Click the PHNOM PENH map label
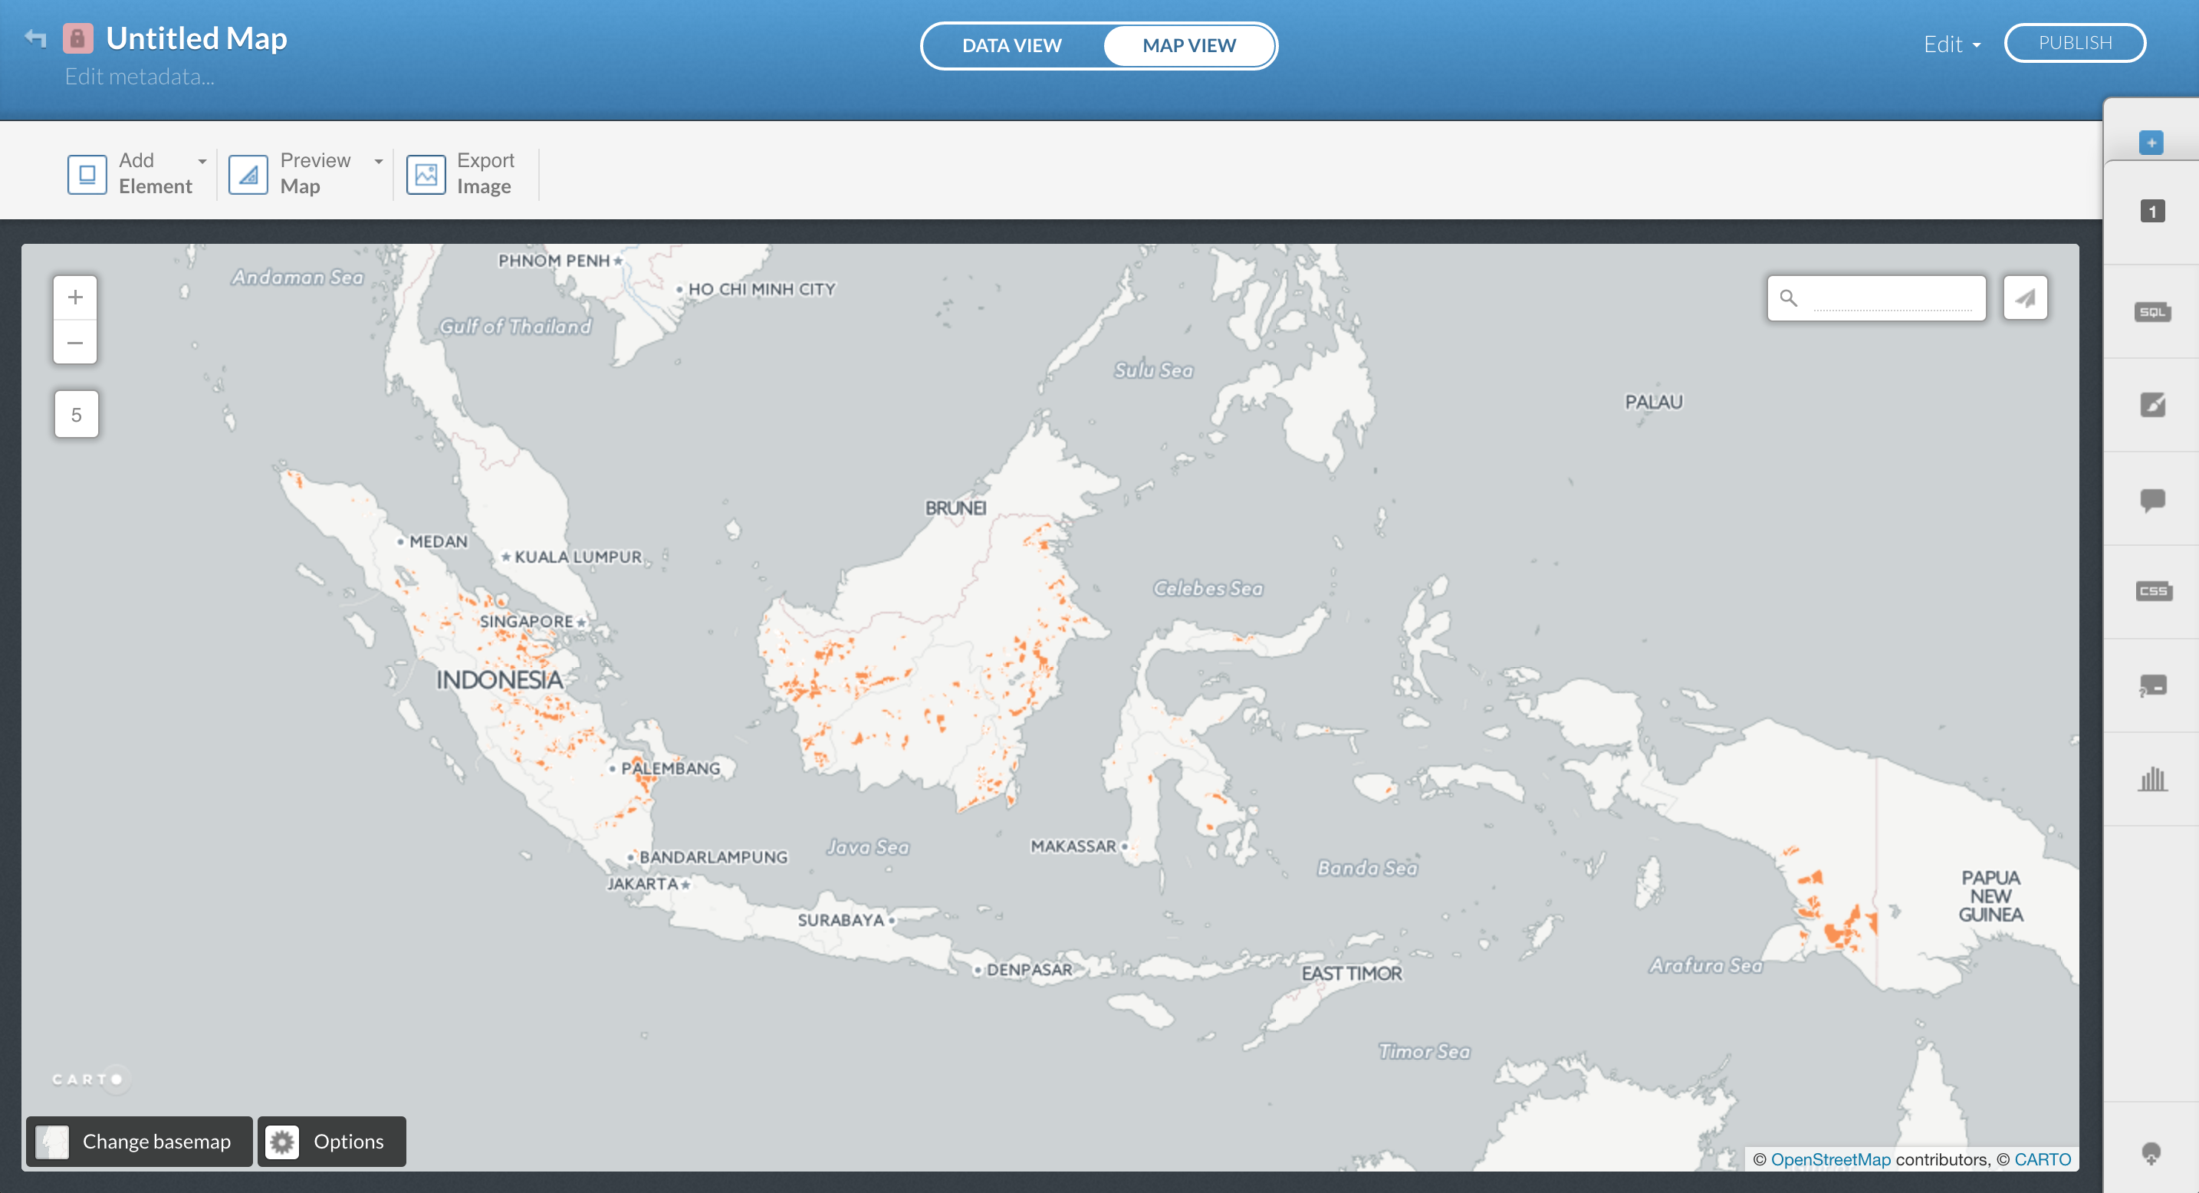 554,260
